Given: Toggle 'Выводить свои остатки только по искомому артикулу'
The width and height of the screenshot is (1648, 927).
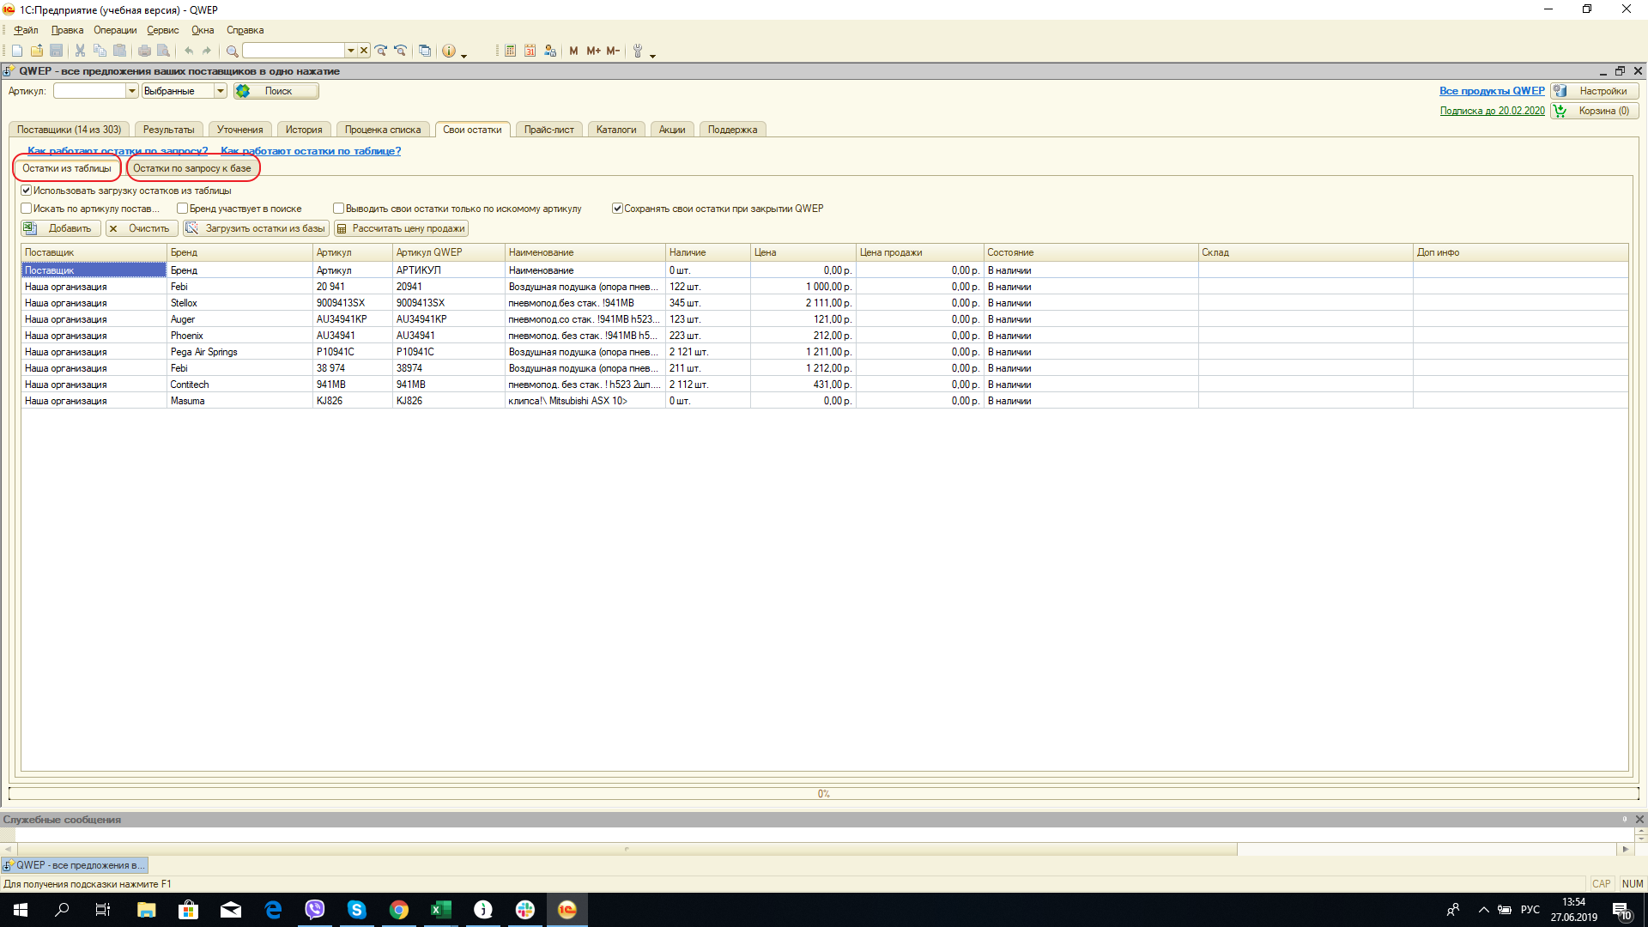Looking at the screenshot, I should point(339,209).
